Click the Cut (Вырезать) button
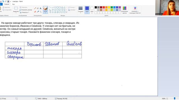 pos(6,7)
